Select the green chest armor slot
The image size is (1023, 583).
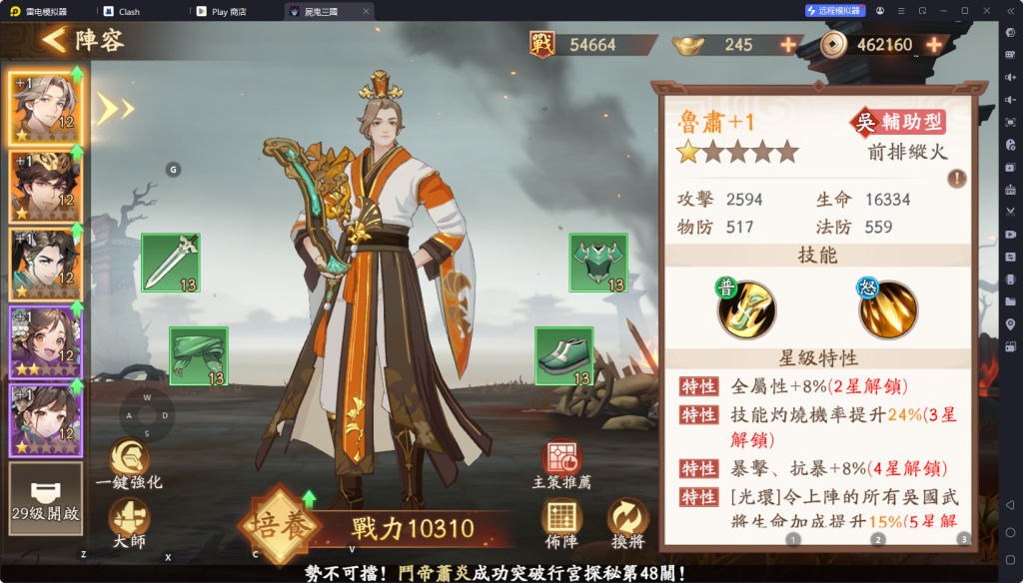point(598,263)
